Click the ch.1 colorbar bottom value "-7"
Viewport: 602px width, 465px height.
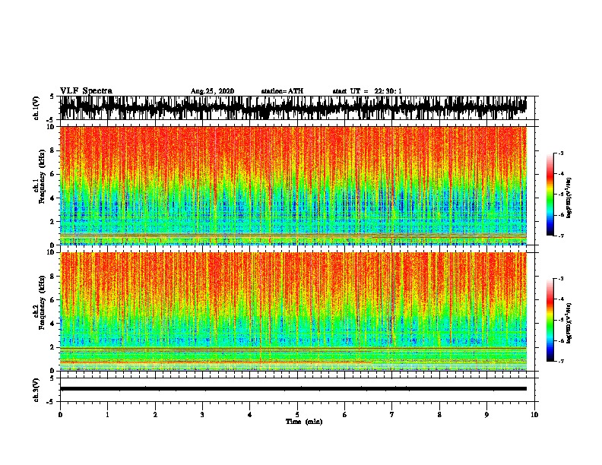(x=561, y=236)
